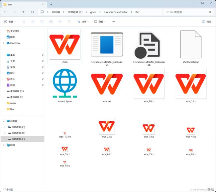
Task: Select CResourceExtractor_Debug.exe file icon
Action: (x=107, y=44)
